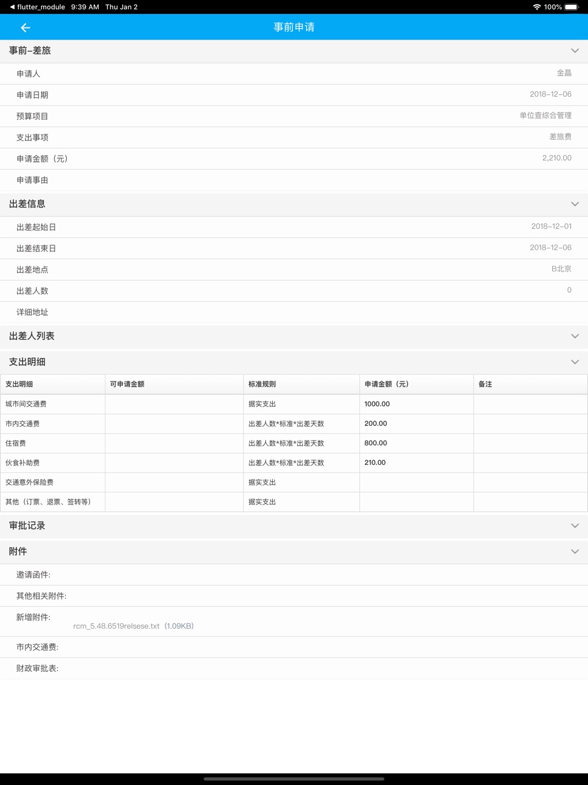Tap the back arrow in header
Viewport: 588px width, 785px height.
tap(25, 27)
